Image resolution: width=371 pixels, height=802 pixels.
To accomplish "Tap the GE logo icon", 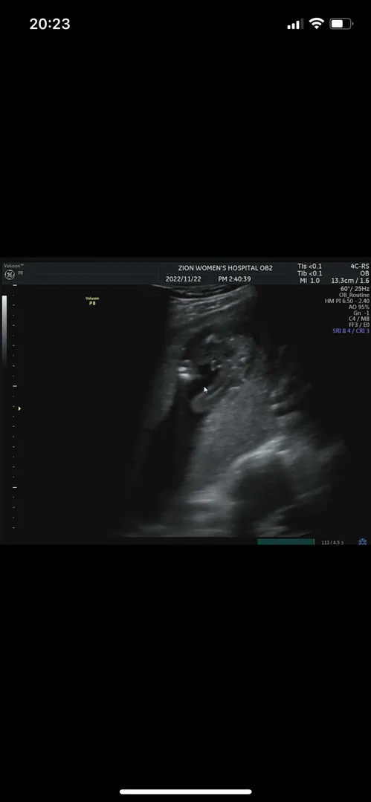I will click(9, 275).
